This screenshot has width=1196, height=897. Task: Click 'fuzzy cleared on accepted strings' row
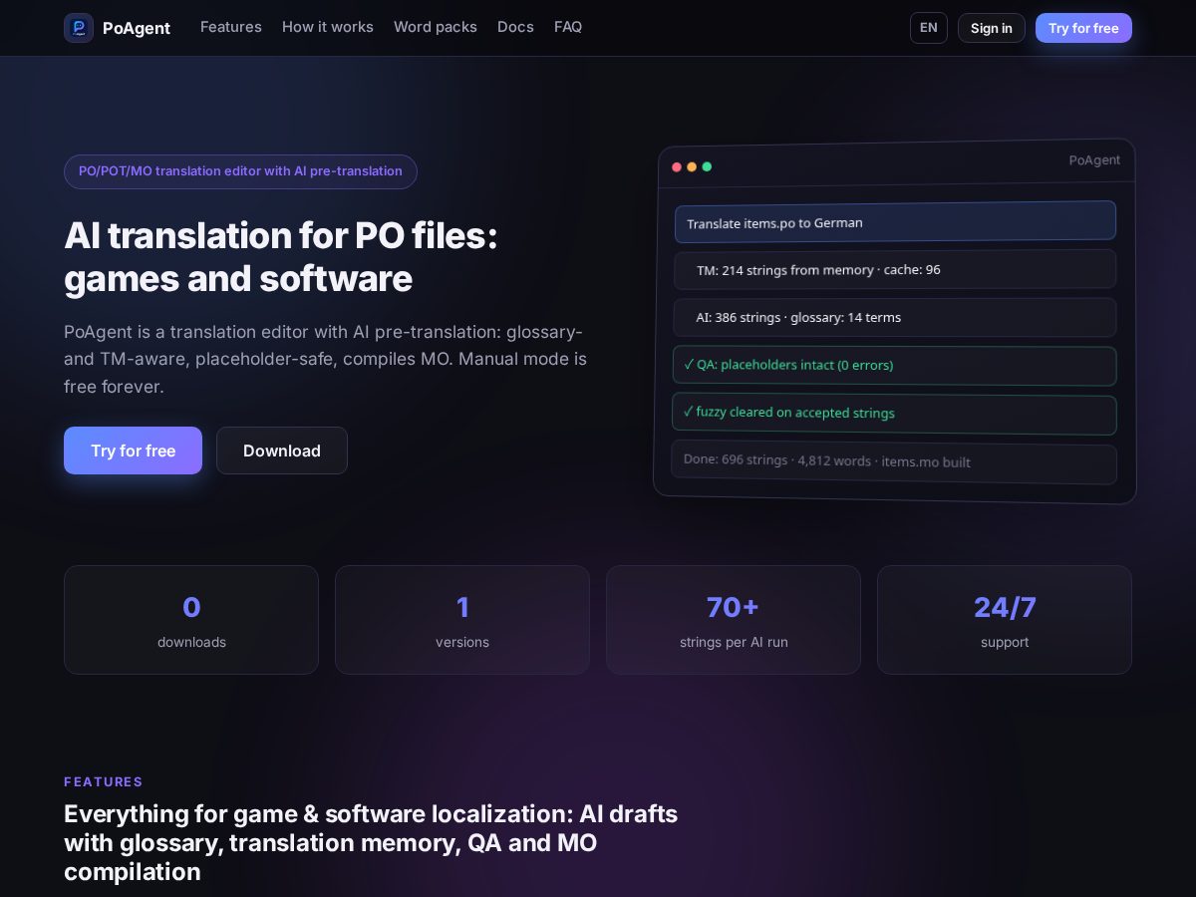[895, 414]
